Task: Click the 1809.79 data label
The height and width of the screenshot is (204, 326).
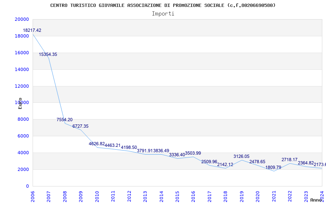Action: click(273, 167)
